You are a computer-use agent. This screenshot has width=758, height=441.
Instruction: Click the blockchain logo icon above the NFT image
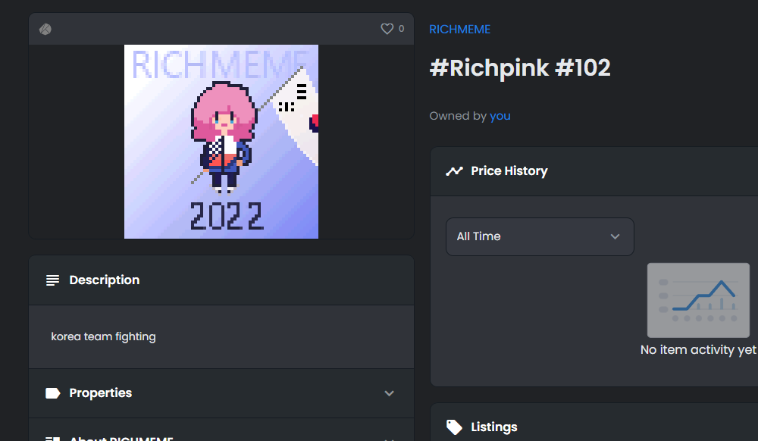(45, 29)
